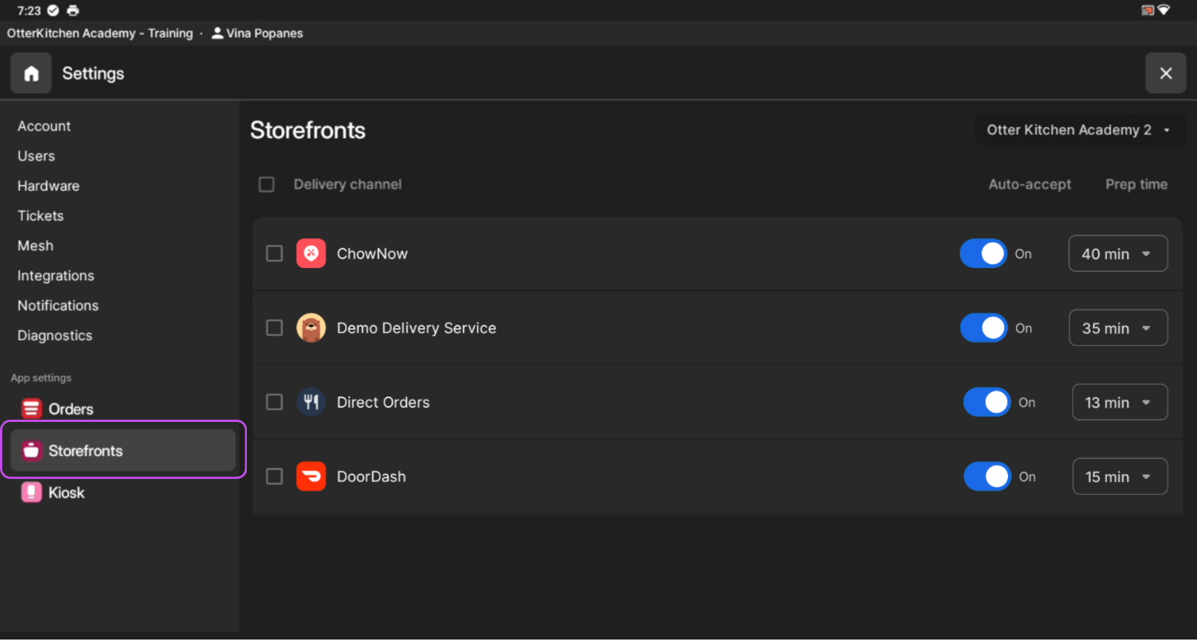Toggle Demo Delivery Service auto-accept
This screenshot has width=1197, height=644.
click(x=984, y=328)
